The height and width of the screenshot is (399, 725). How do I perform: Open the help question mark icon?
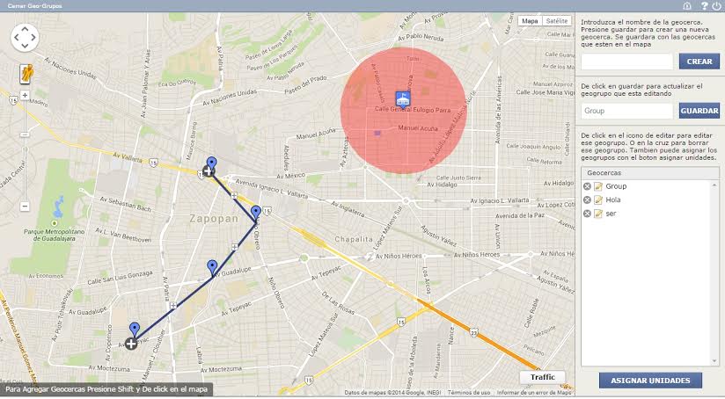704,5
